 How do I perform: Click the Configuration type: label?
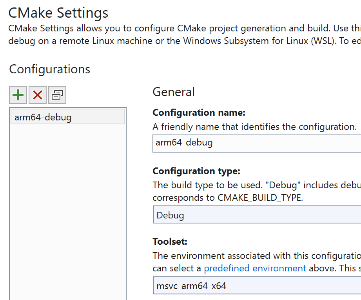[x=196, y=171]
